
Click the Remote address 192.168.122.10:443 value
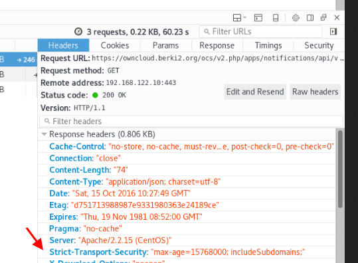(141, 82)
